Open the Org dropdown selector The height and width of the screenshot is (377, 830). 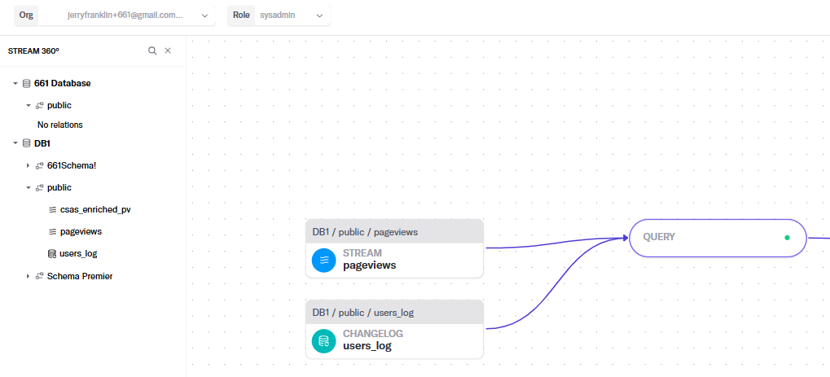(x=115, y=15)
